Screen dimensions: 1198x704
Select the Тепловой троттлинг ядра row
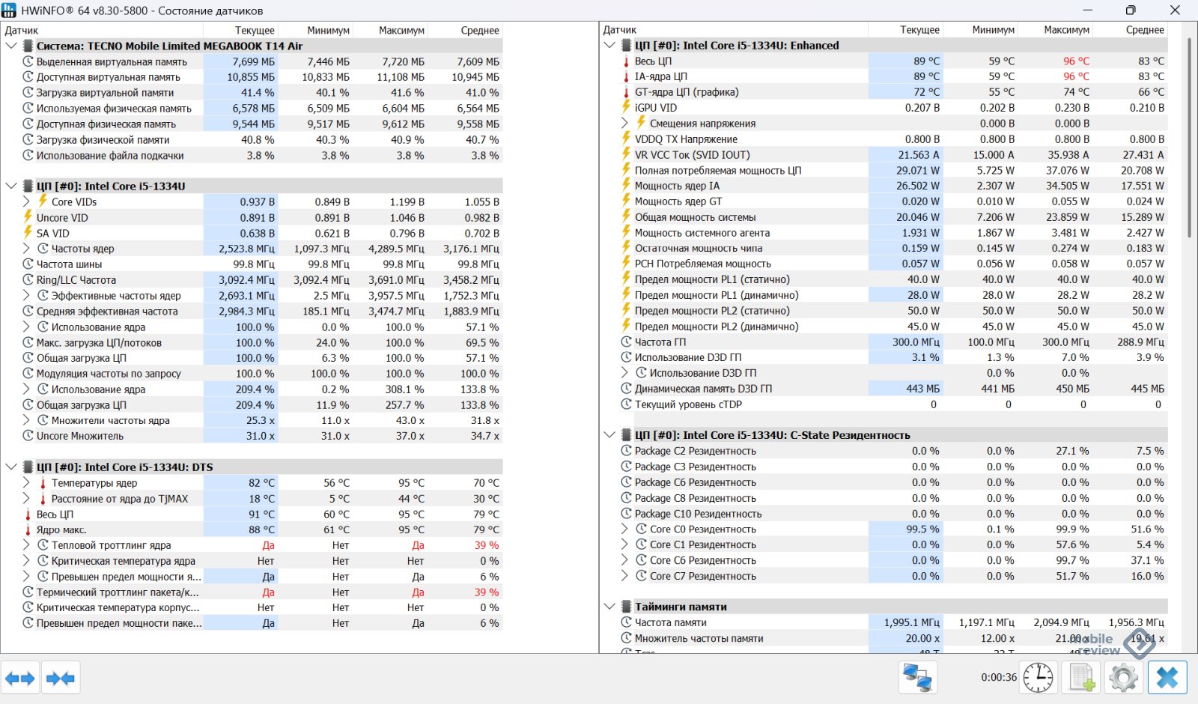click(x=111, y=545)
